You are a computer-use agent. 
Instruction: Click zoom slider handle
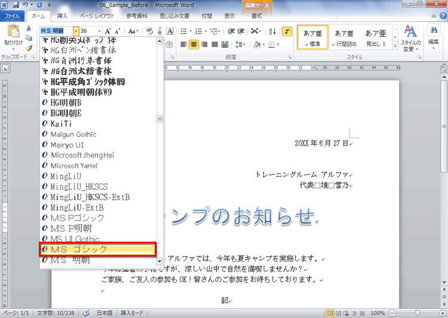click(418, 313)
